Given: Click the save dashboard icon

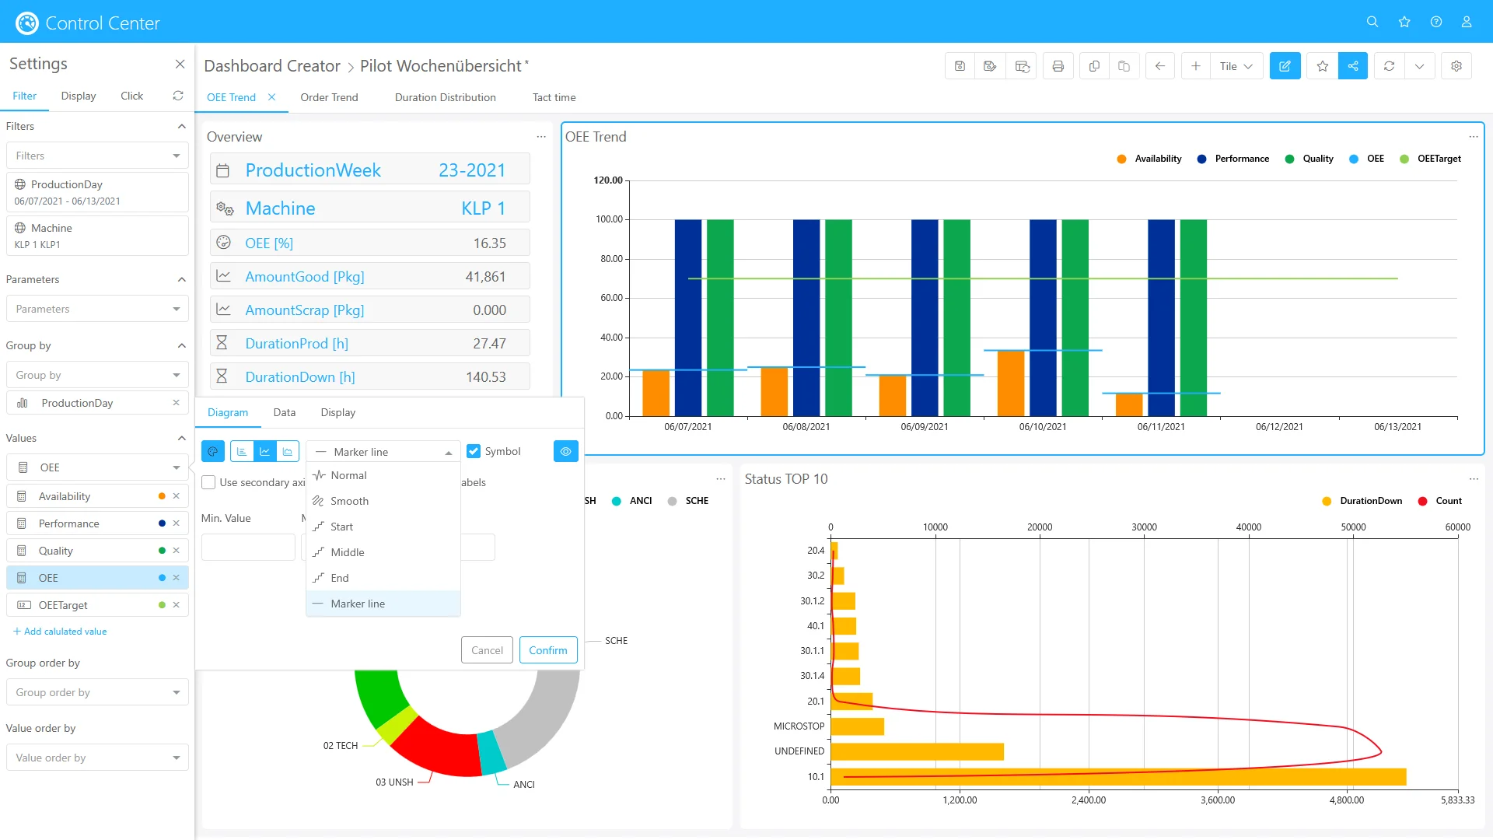Looking at the screenshot, I should pyautogui.click(x=960, y=66).
